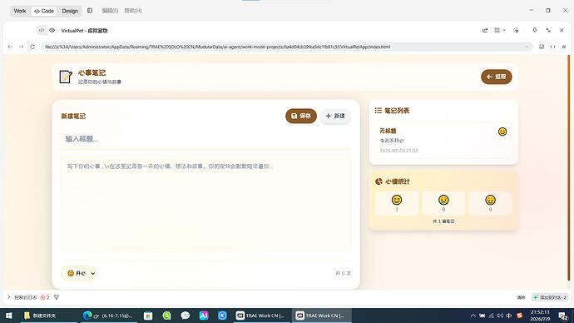This screenshot has height=323, width=574.
Task: Click the notebook pencil icon by 心事笔记
Action: pos(66,77)
